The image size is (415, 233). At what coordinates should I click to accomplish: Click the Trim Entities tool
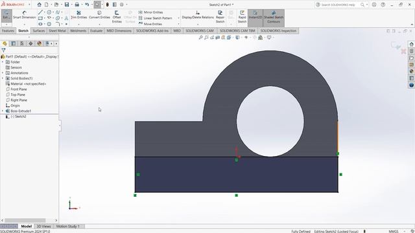[x=79, y=15]
